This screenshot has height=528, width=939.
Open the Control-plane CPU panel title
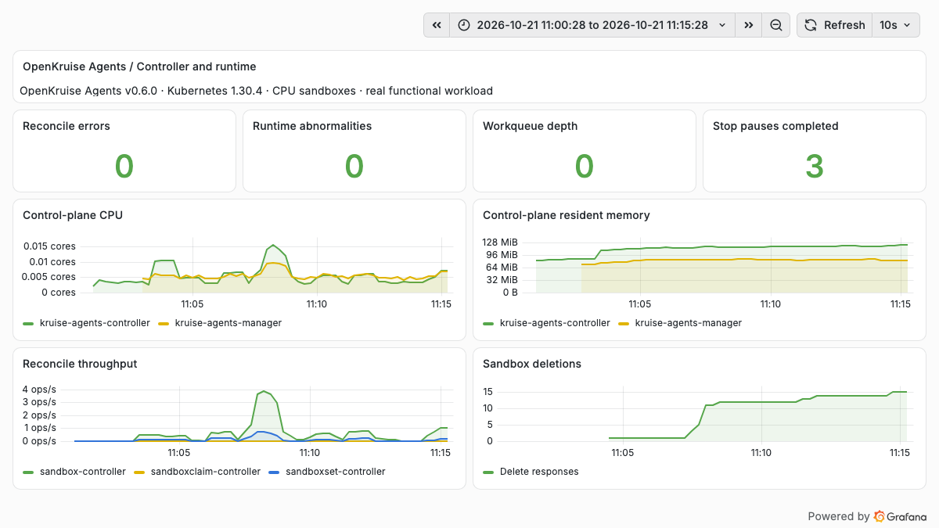click(73, 215)
